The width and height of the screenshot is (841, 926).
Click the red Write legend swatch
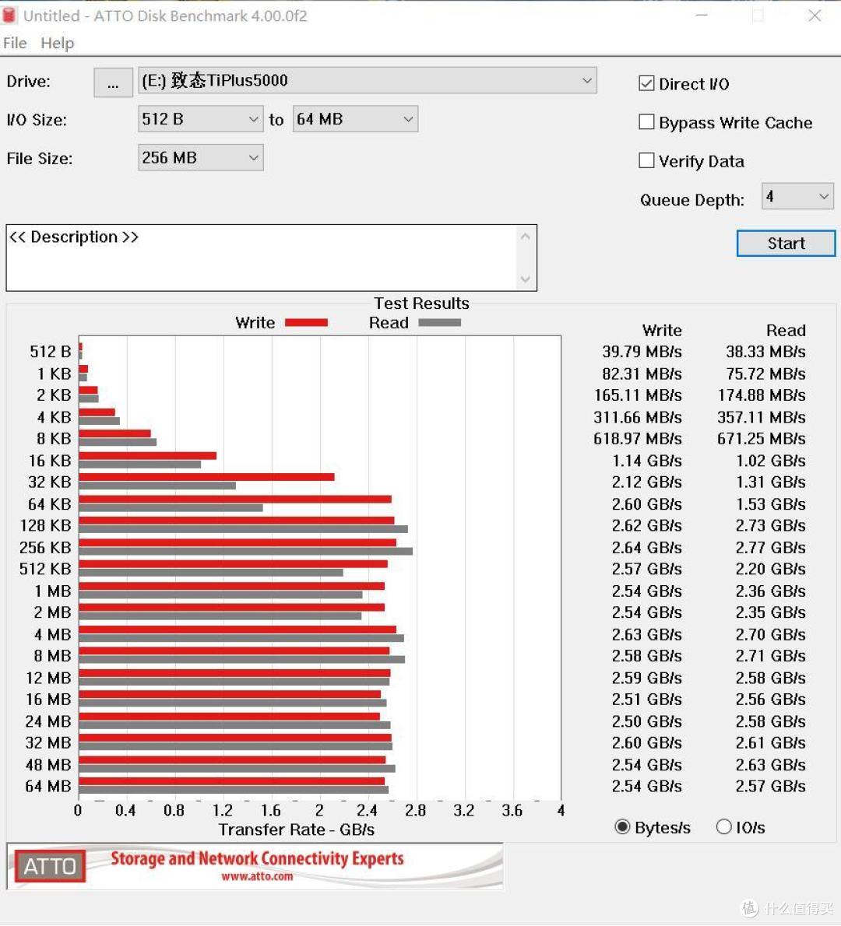[x=306, y=322]
